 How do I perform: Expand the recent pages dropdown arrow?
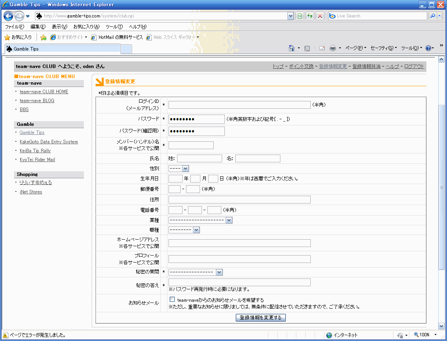[28, 16]
